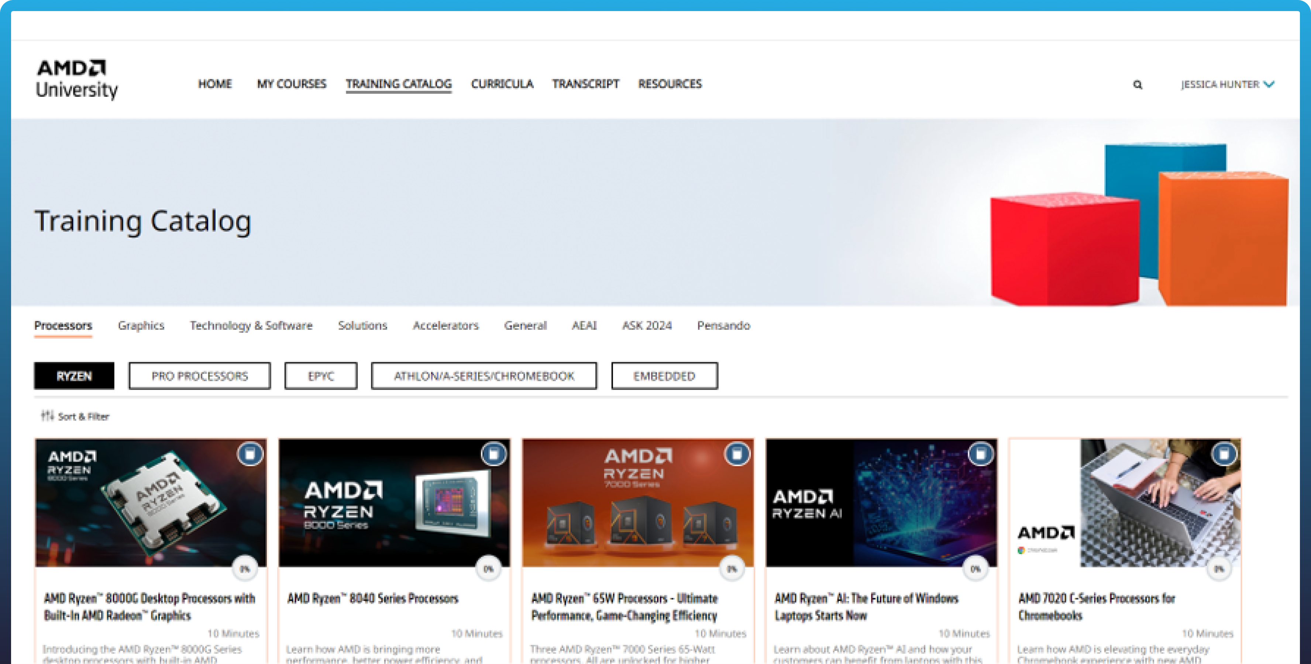Click 0% progress badge on 7020 C-Series card
This screenshot has width=1311, height=664.
pos(1219,569)
